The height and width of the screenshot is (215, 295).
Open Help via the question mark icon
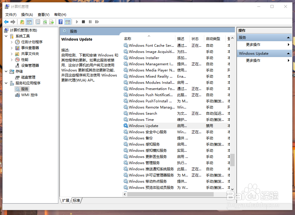[61, 22]
